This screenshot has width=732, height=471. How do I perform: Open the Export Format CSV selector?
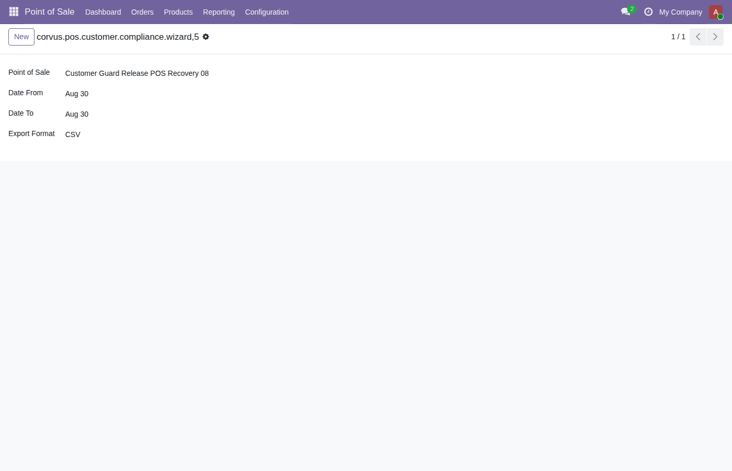pos(73,134)
